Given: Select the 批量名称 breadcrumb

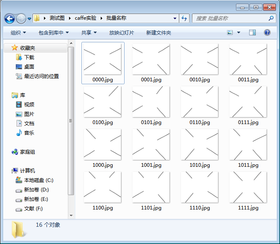Looking at the screenshot, I should pos(116,18).
